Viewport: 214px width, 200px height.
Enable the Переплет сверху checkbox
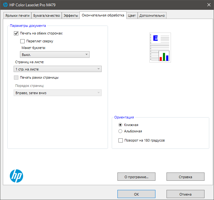(x=22, y=41)
